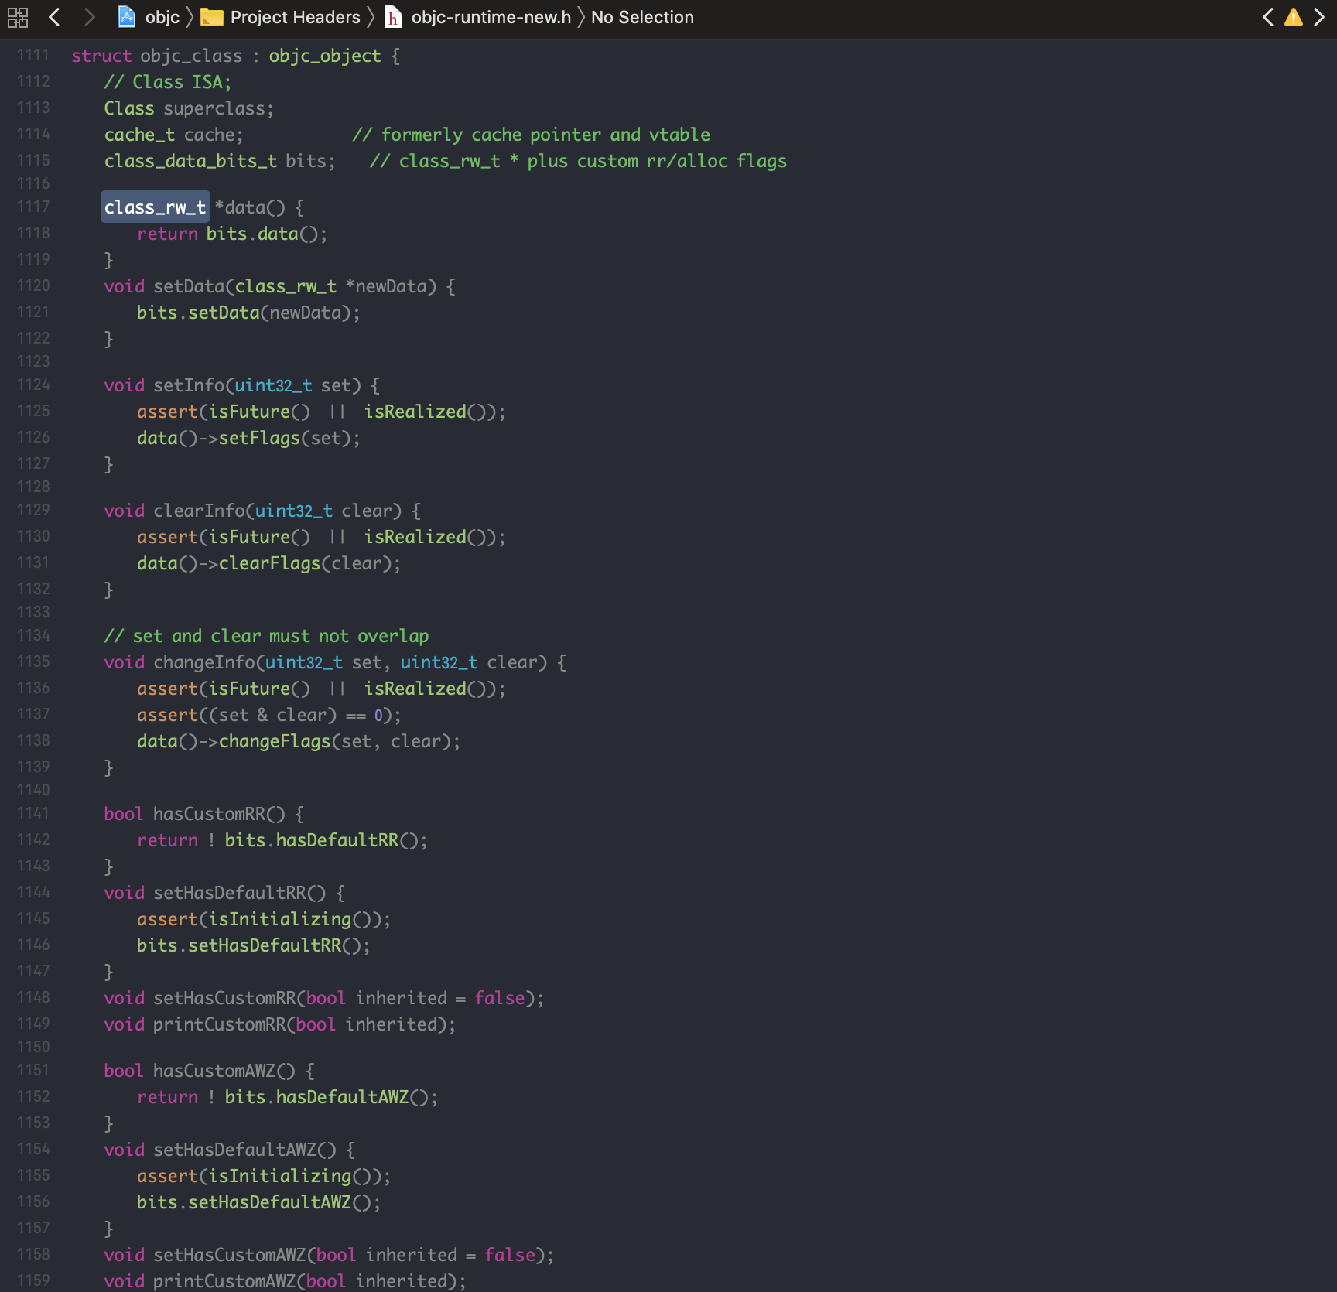Click isInitializing call on line 1145
The width and height of the screenshot is (1337, 1292).
pos(280,919)
